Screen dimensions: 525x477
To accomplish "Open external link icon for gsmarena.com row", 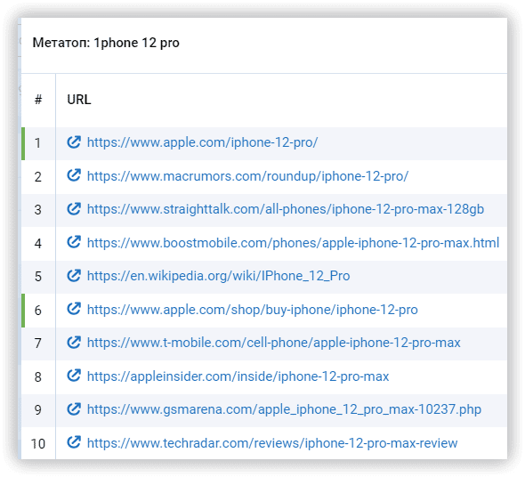I will click(x=74, y=409).
